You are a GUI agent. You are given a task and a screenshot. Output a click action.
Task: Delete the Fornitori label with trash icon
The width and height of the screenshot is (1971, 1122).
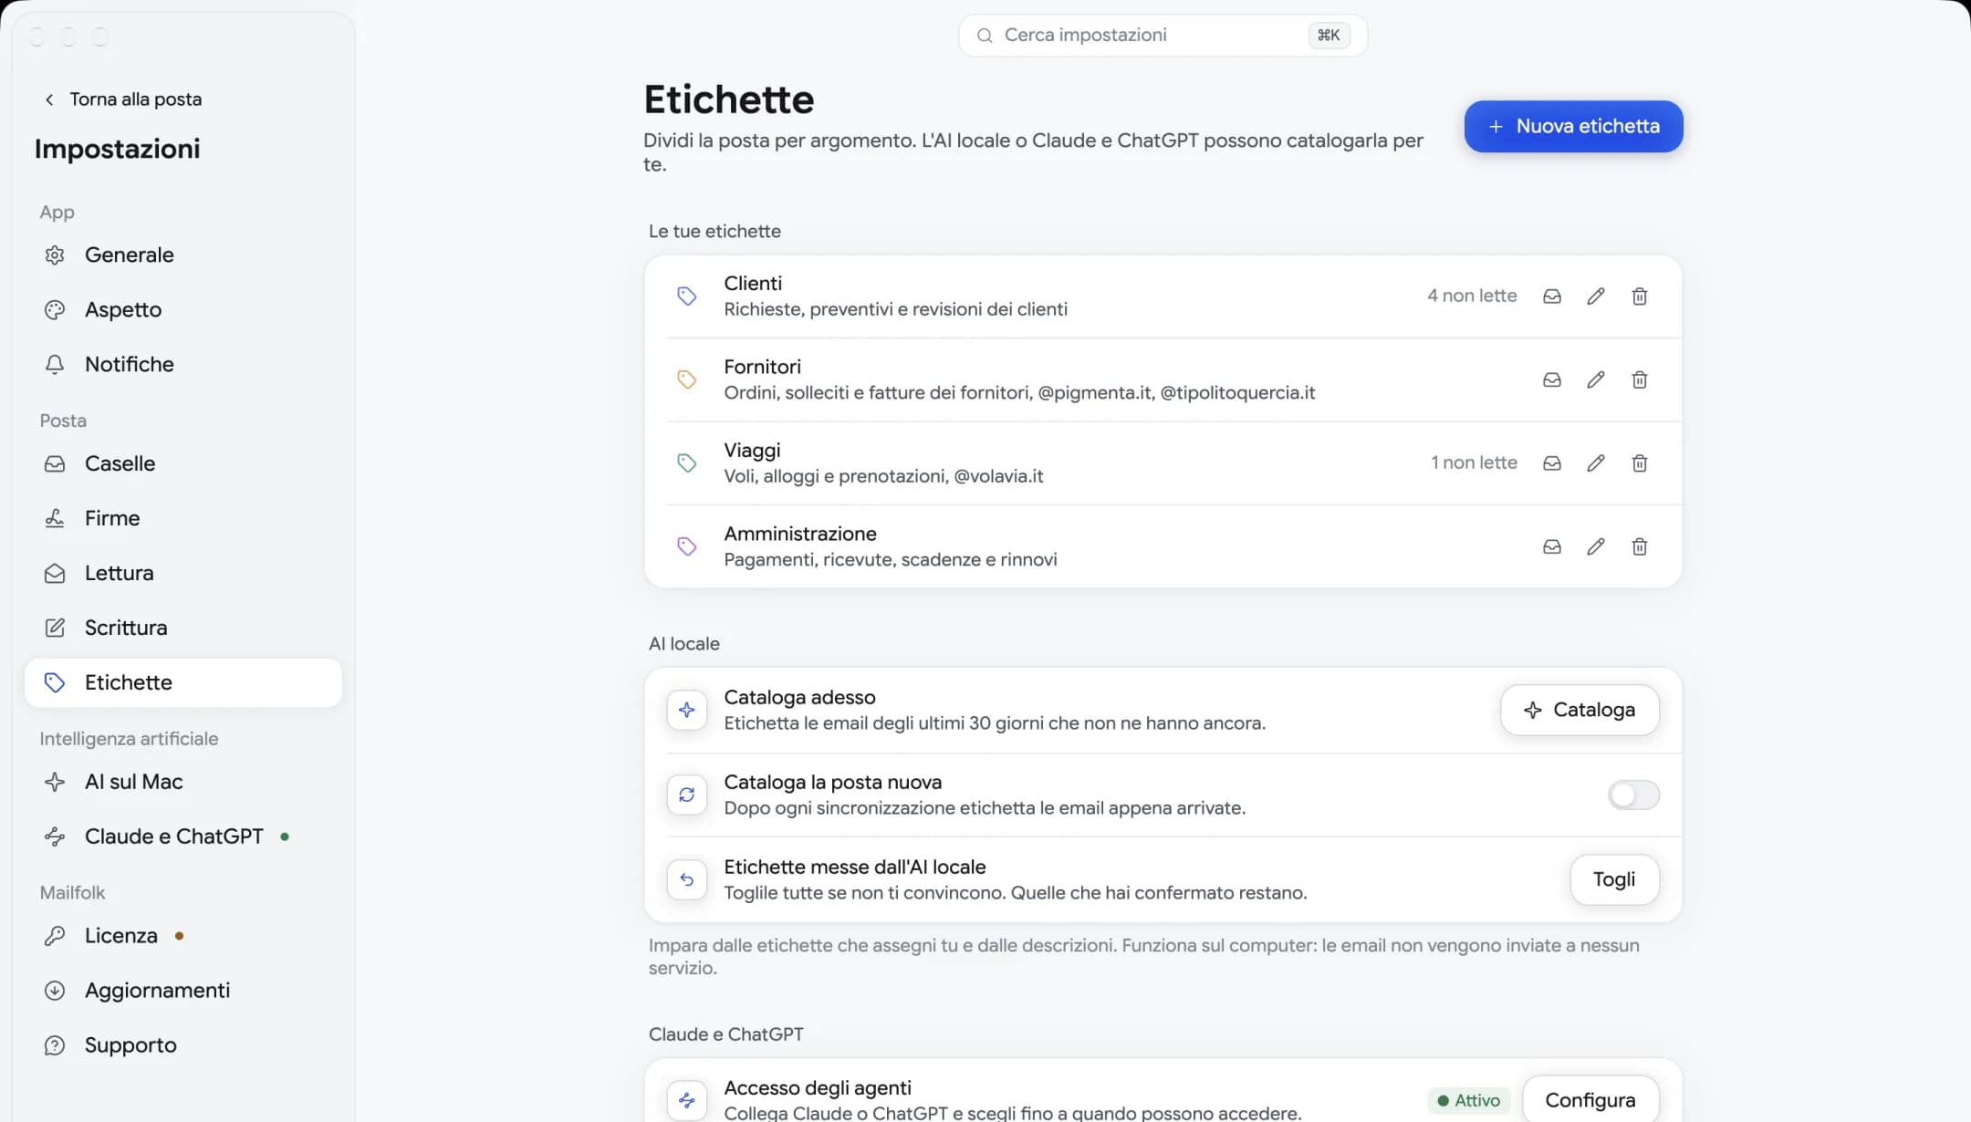tap(1639, 379)
